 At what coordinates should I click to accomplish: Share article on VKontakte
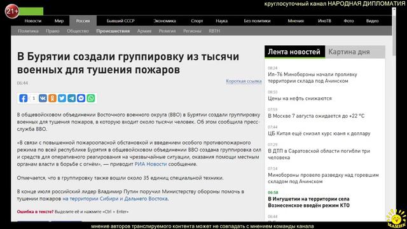coord(43,98)
